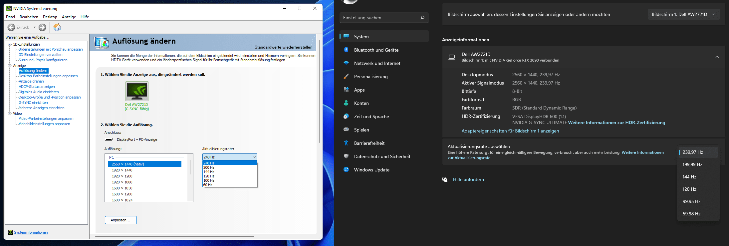
Task: Click the Hilfe anfordern help icon
Action: pyautogui.click(x=445, y=179)
